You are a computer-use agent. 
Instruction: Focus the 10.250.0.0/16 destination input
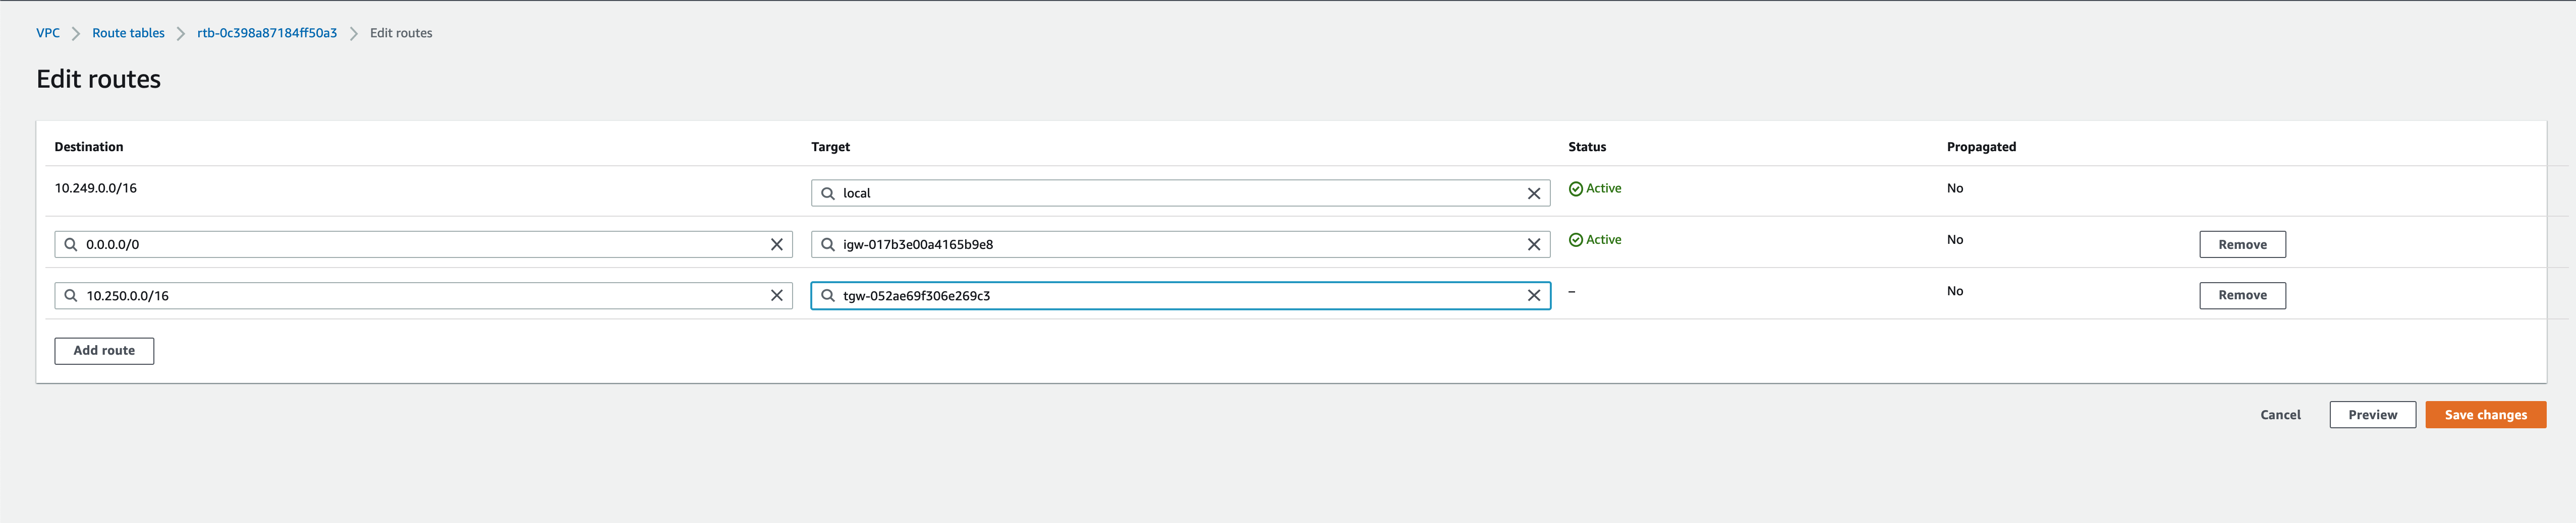(x=420, y=295)
